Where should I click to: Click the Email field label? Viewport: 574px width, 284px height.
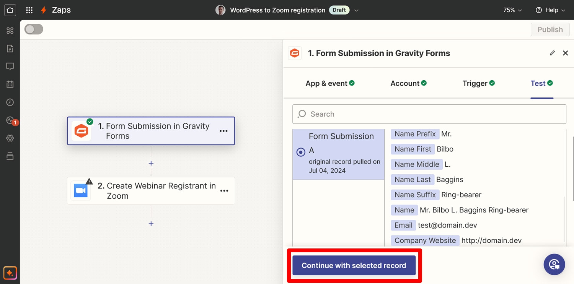(x=403, y=225)
